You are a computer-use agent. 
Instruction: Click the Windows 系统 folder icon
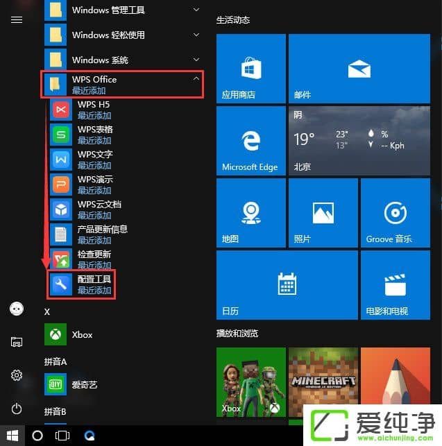(x=56, y=60)
